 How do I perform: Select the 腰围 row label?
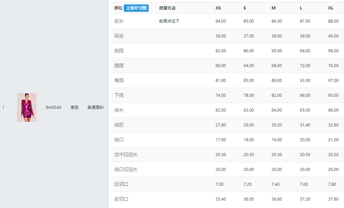[x=119, y=66]
